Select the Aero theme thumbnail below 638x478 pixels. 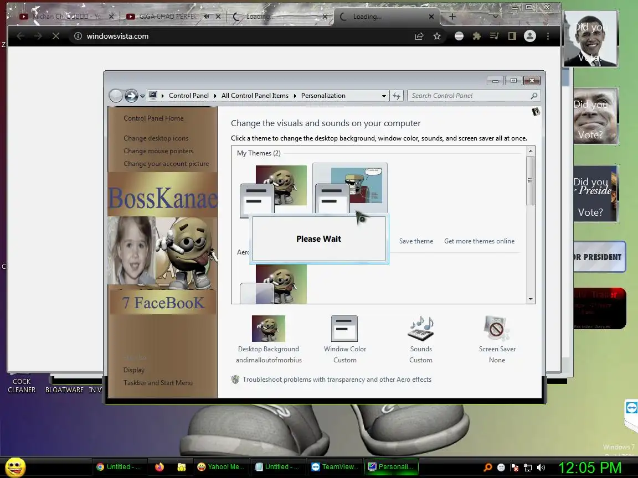click(x=274, y=284)
